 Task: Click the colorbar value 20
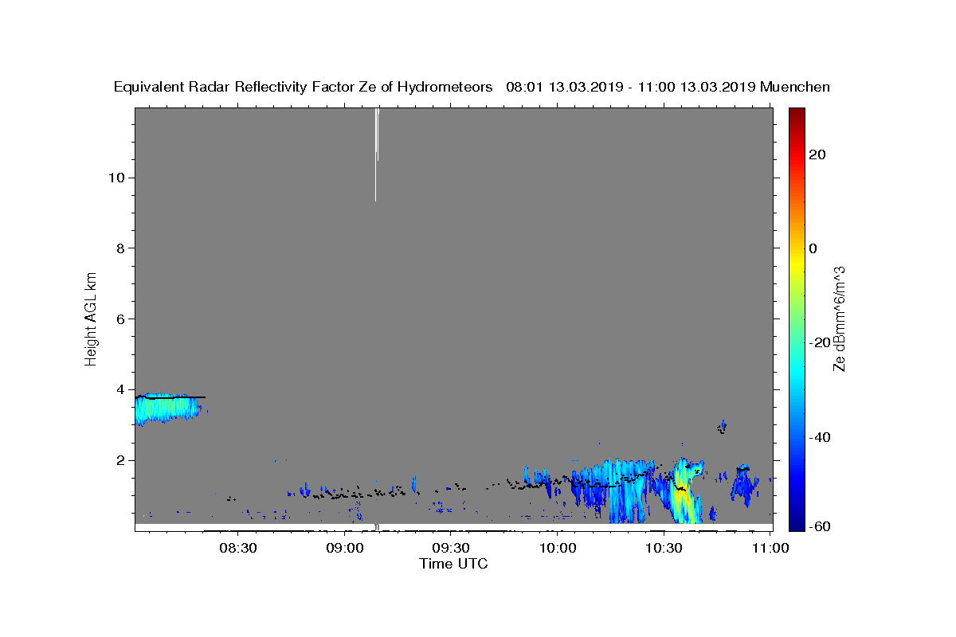click(x=817, y=154)
